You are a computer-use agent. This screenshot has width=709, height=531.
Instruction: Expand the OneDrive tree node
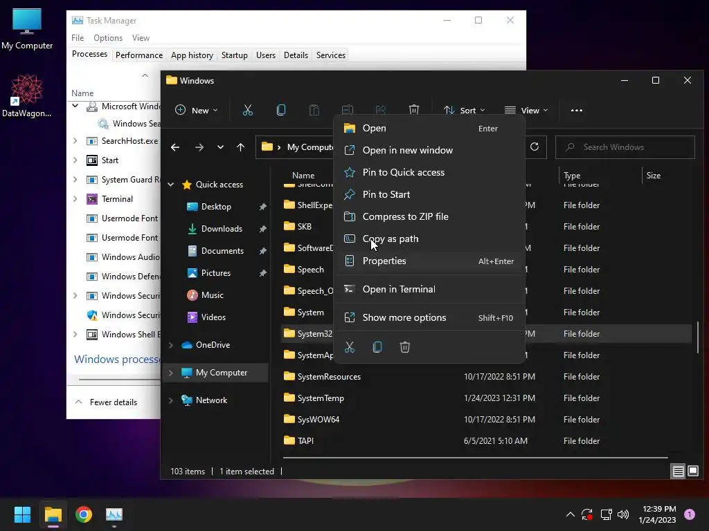(x=171, y=345)
